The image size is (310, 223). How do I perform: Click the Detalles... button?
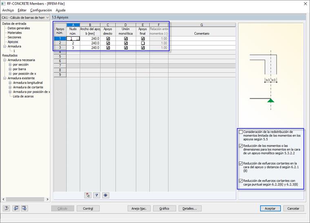(190, 209)
